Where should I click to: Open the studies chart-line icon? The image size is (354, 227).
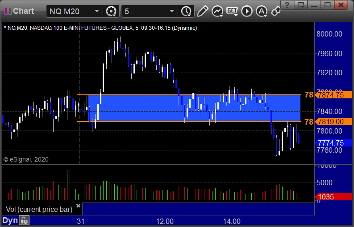[x=217, y=11]
